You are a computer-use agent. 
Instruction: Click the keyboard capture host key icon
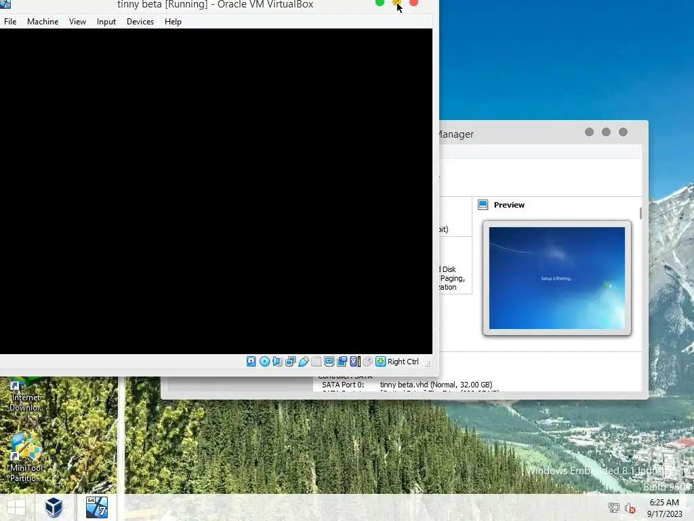coord(380,362)
